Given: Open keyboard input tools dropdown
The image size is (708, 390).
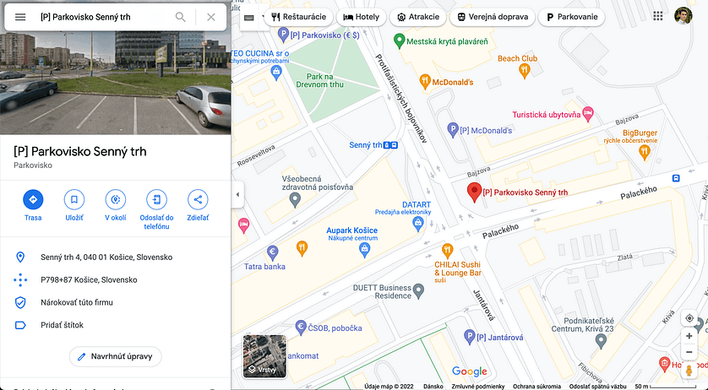Looking at the screenshot, I should (253, 18).
